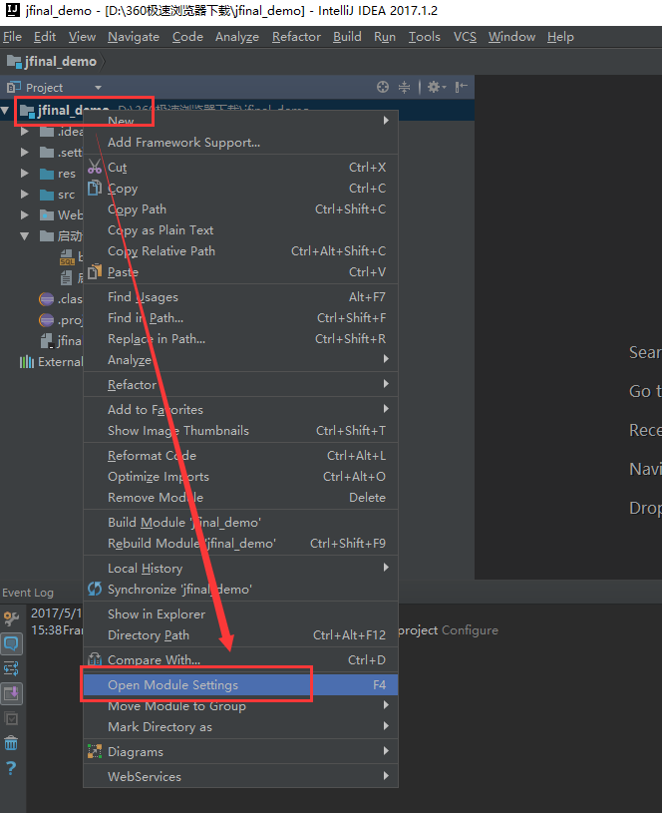Viewport: 662px width, 813px height.
Task: Choose Directory Path entry
Action: tap(240, 634)
